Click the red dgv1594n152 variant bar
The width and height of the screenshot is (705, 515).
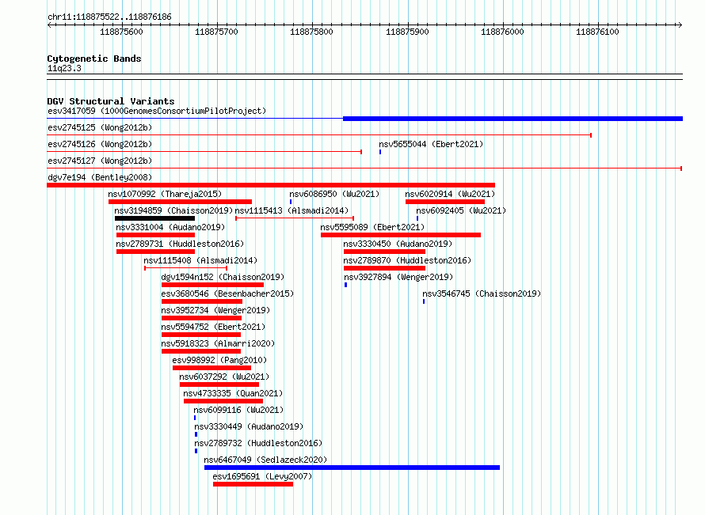click(212, 285)
